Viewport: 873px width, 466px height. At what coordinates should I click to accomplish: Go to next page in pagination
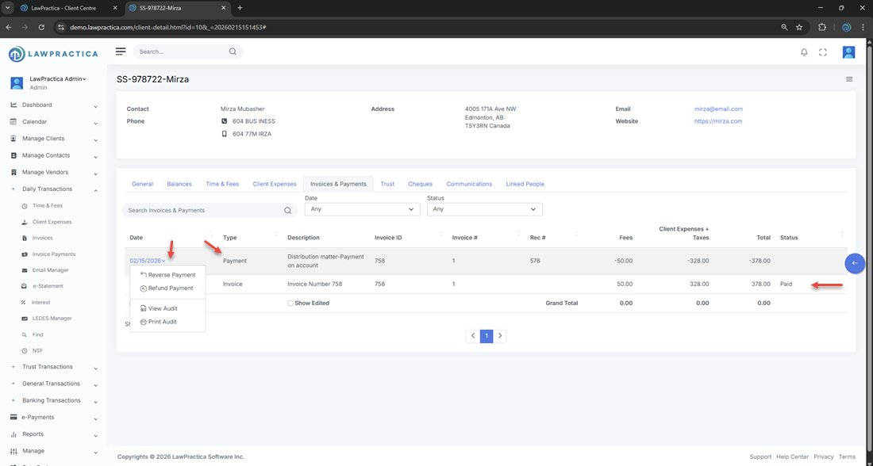click(x=500, y=336)
